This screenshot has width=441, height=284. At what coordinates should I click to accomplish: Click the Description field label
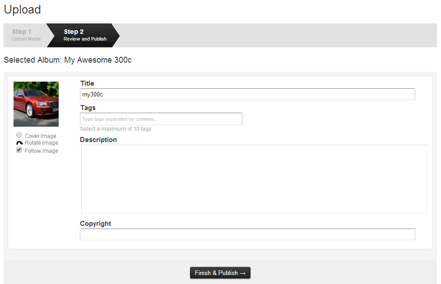tap(98, 140)
